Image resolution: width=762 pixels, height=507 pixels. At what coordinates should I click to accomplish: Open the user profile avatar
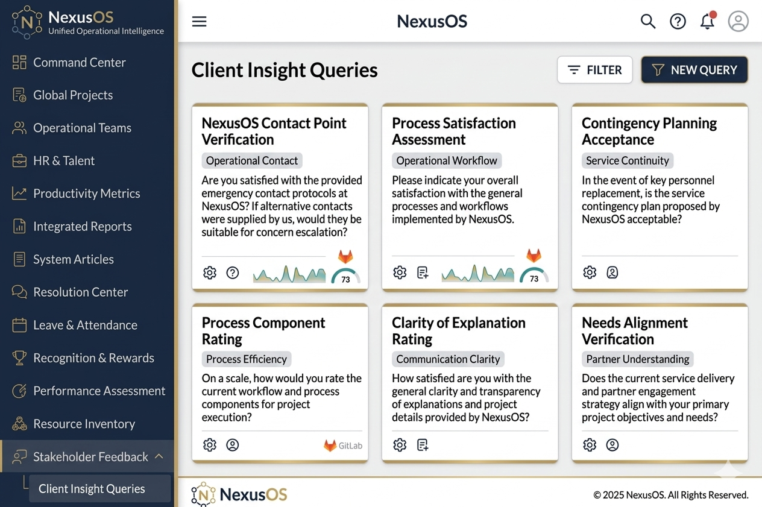(x=738, y=22)
